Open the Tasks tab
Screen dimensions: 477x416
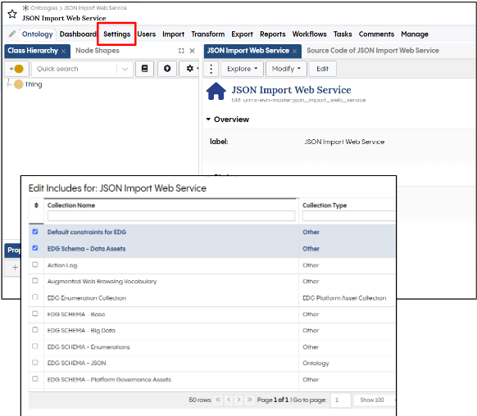[343, 34]
